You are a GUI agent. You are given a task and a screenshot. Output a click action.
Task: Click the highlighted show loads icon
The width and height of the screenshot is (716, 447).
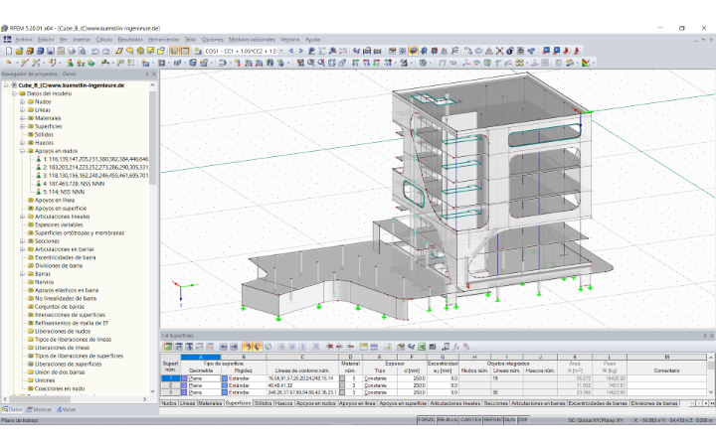pyautogui.click(x=413, y=51)
